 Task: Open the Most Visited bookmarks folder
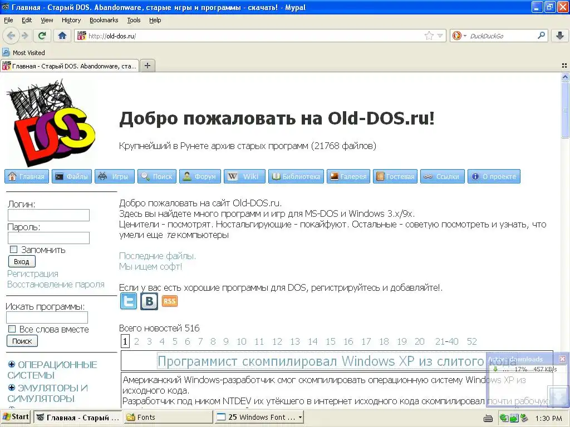point(23,53)
